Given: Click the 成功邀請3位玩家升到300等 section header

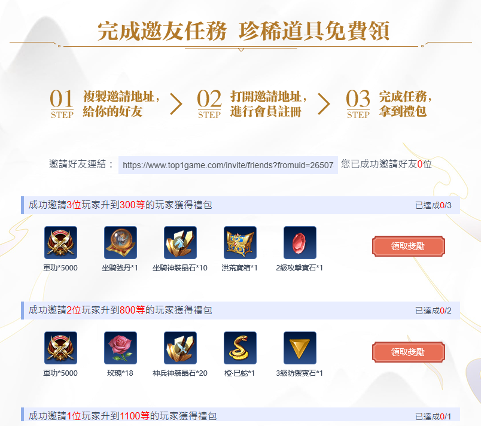Looking at the screenshot, I should [x=240, y=205].
